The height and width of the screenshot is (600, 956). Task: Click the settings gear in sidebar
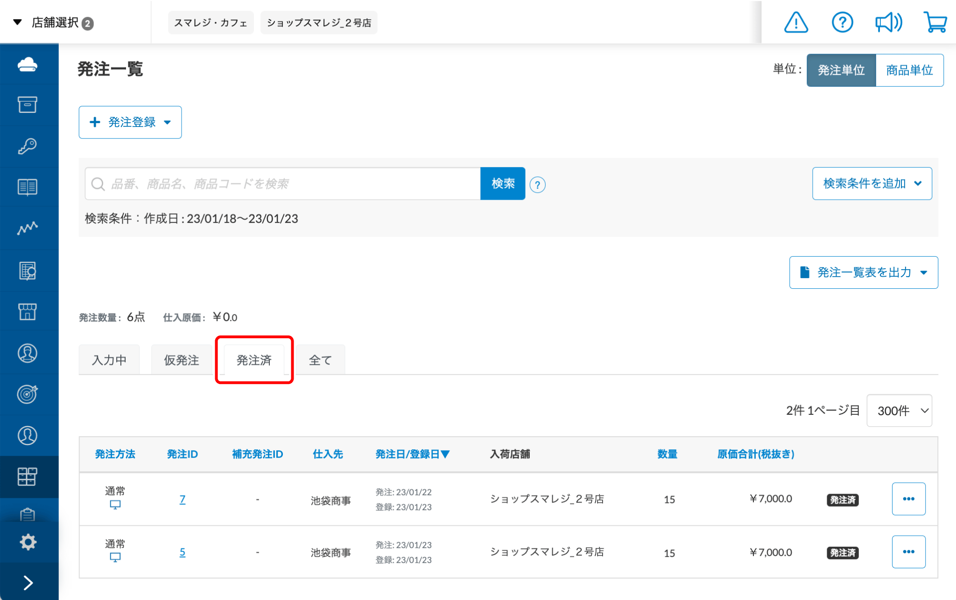pyautogui.click(x=28, y=542)
